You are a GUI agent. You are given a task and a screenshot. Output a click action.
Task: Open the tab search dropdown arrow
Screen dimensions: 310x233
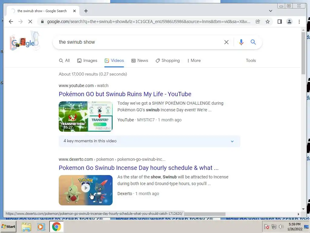click(x=271, y=11)
